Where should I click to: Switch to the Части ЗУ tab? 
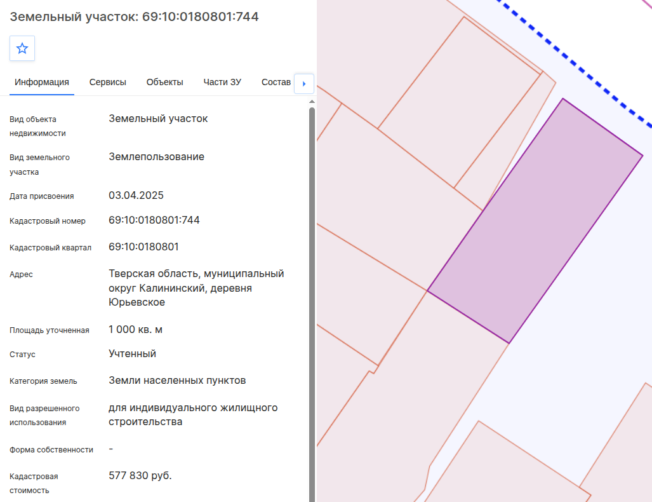[222, 83]
